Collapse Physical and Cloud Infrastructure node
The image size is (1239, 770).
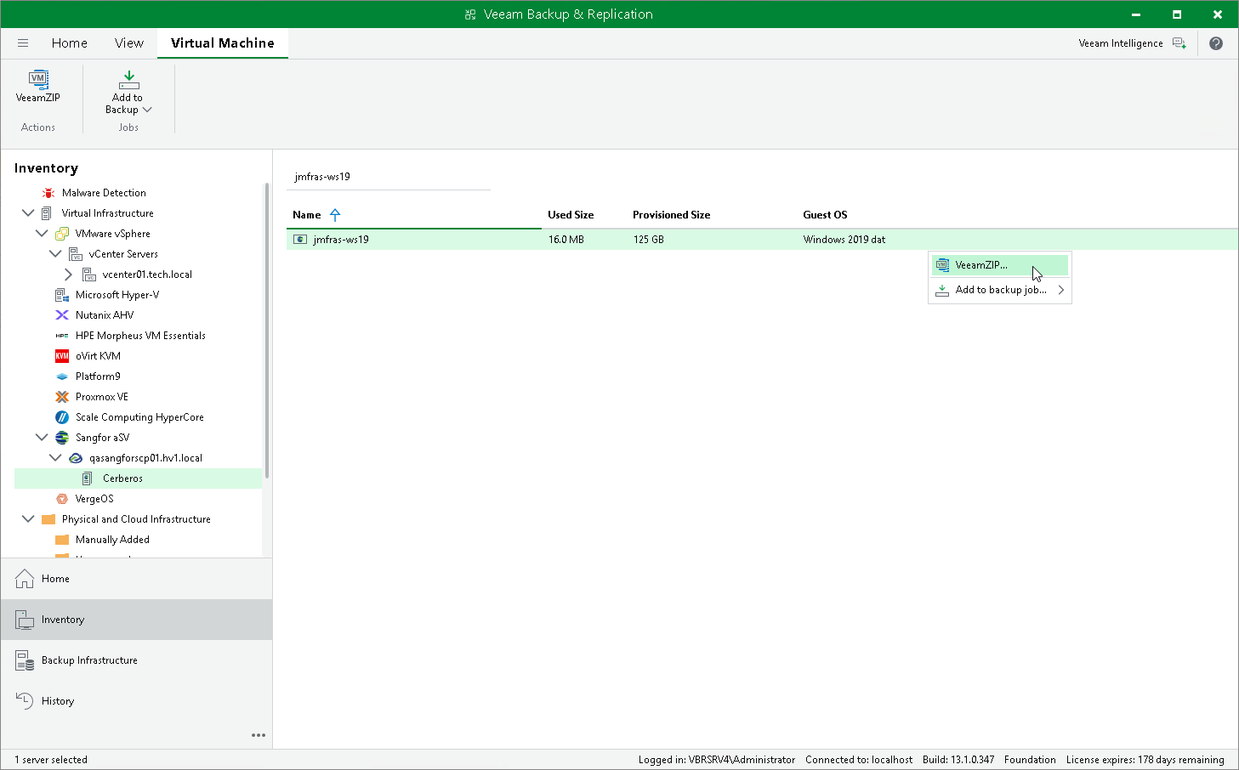28,518
